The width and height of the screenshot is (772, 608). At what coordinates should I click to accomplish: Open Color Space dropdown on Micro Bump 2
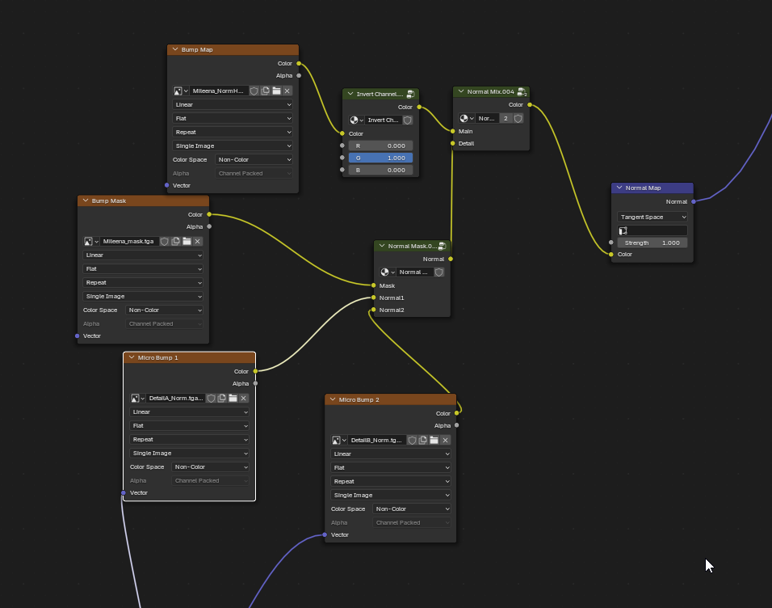coord(412,509)
